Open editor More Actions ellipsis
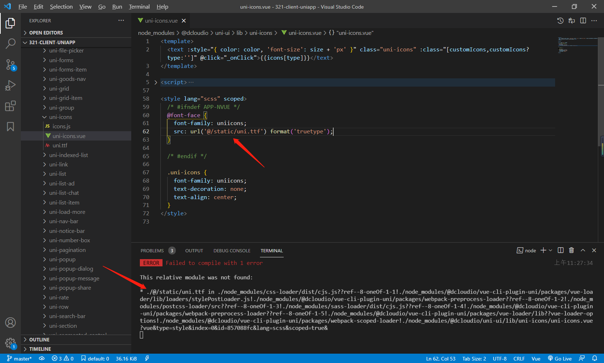 (594, 20)
